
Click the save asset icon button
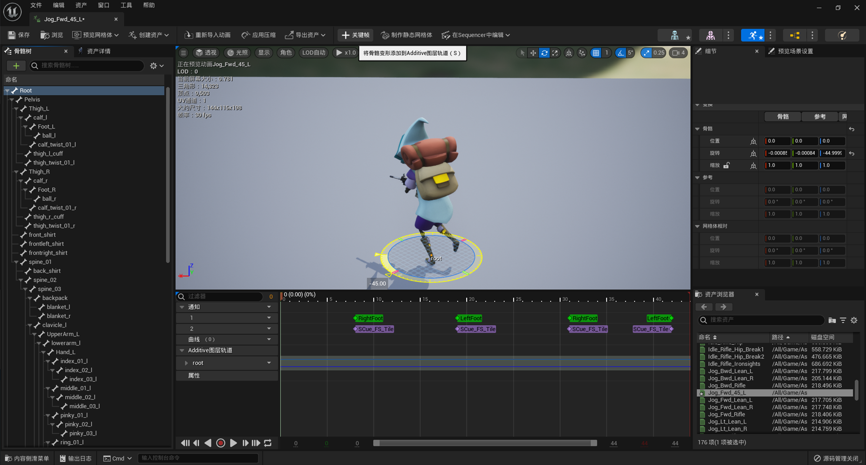(19, 35)
